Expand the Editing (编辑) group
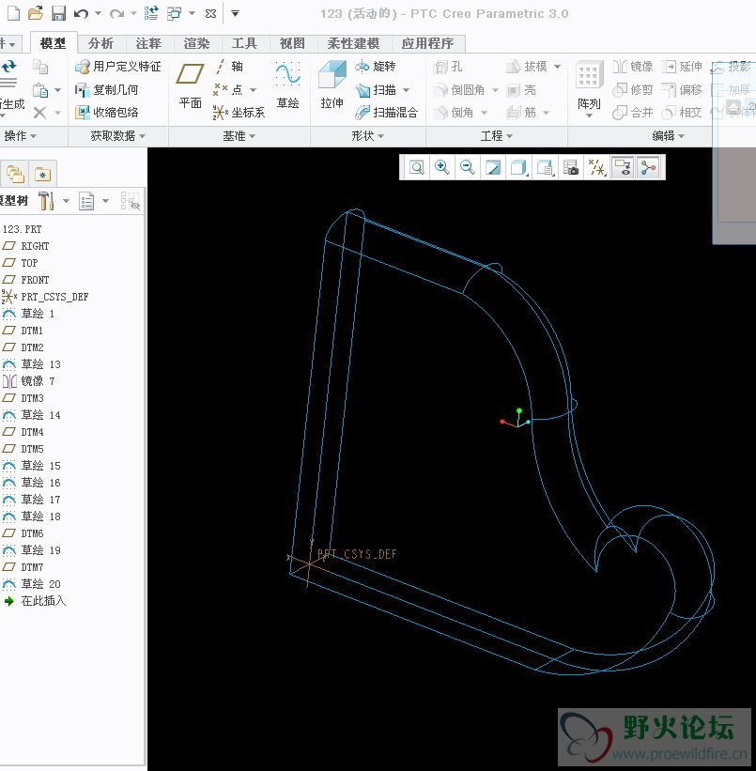Screen dimensions: 756x771 point(668,136)
